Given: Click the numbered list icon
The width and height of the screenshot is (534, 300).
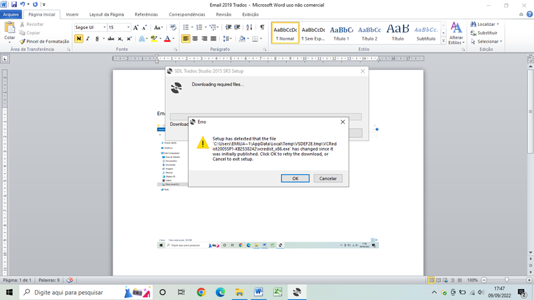Looking at the screenshot, I should [199, 27].
